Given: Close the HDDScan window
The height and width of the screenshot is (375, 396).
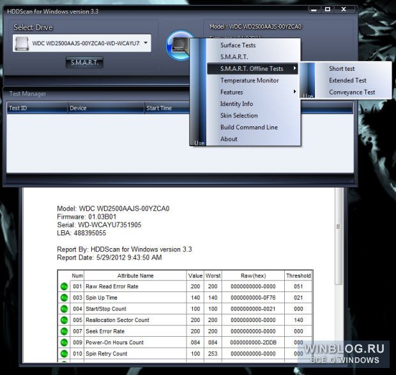Looking at the screenshot, I should [344, 10].
